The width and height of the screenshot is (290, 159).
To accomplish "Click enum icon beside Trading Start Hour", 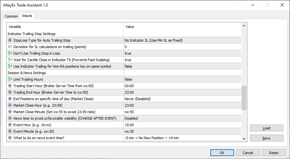I will point(10,86).
